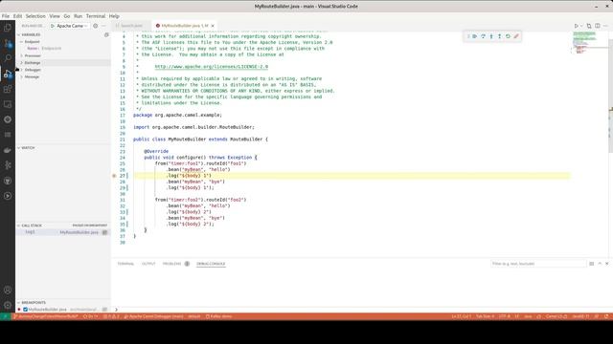This screenshot has height=344, width=613.
Task: Toggle the breakpoint on line 27
Action: [114, 176]
